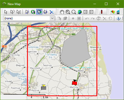Click the Kolt label on map
Image resolution: width=124 pixels, height=100 pixels.
[23, 33]
